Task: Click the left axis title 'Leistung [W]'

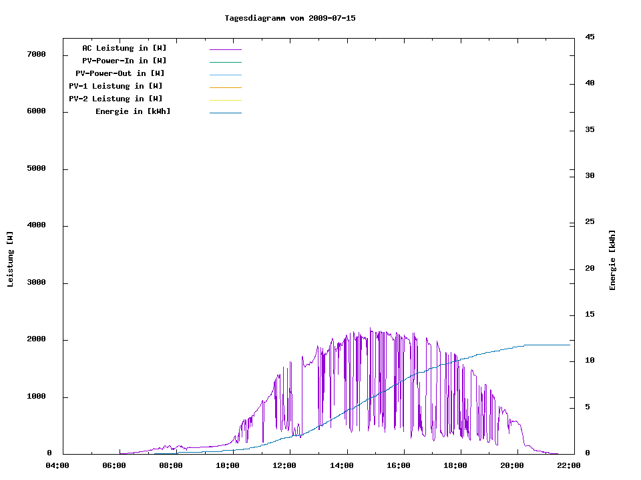Action: pos(10,259)
